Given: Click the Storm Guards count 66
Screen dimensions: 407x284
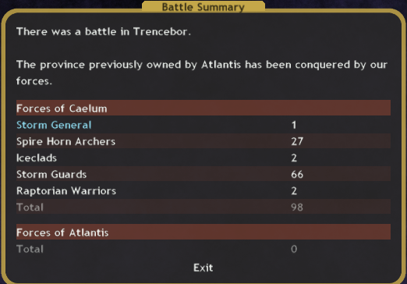Looking at the screenshot, I should click(x=297, y=174).
